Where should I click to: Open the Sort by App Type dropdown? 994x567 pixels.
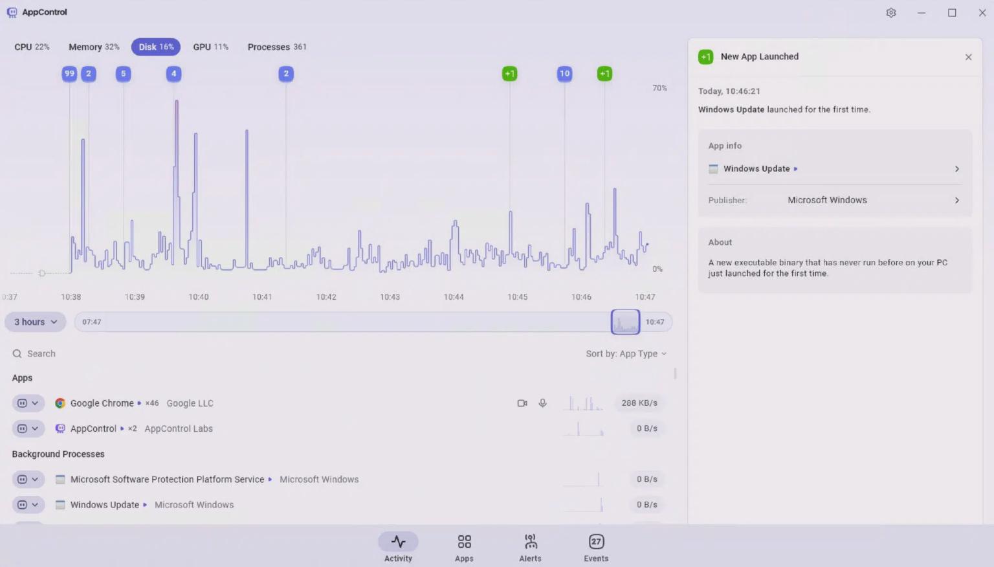[x=626, y=353]
